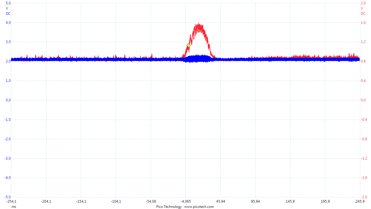Click the red axis -0,8 label
This screenshot has height=209, width=371.
(364, 139)
